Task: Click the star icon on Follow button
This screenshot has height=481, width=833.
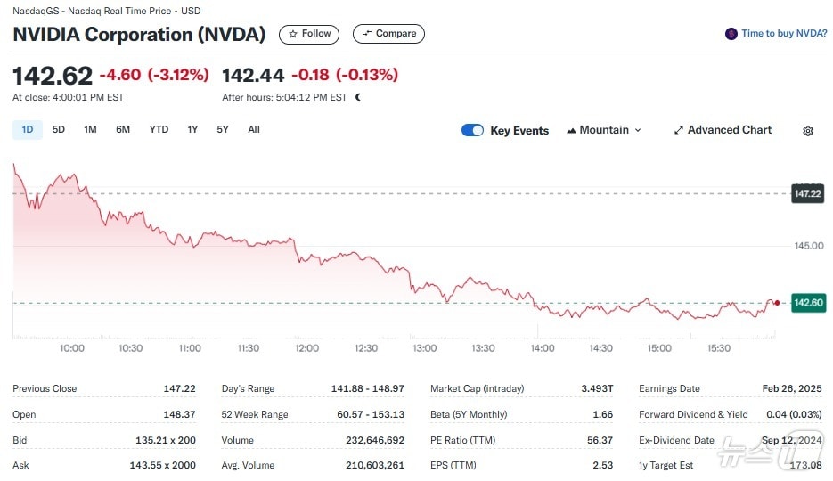Action: pos(293,34)
